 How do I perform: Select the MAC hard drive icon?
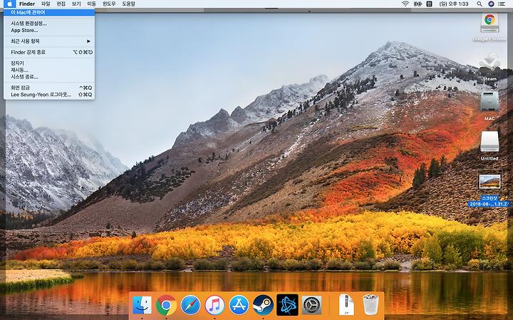[x=489, y=101]
